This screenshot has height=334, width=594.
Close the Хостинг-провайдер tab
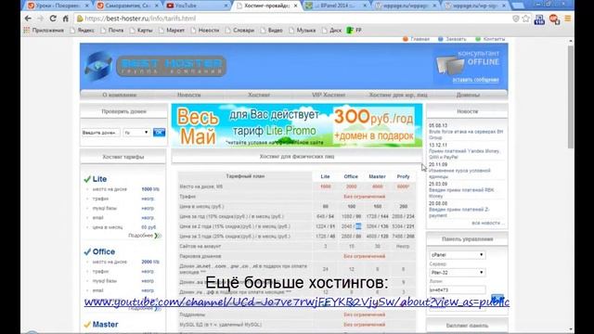click(295, 6)
